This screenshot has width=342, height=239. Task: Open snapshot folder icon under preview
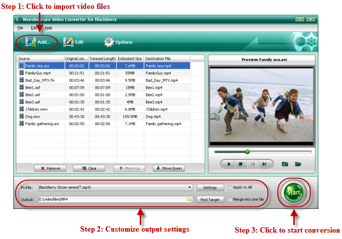[x=298, y=164]
